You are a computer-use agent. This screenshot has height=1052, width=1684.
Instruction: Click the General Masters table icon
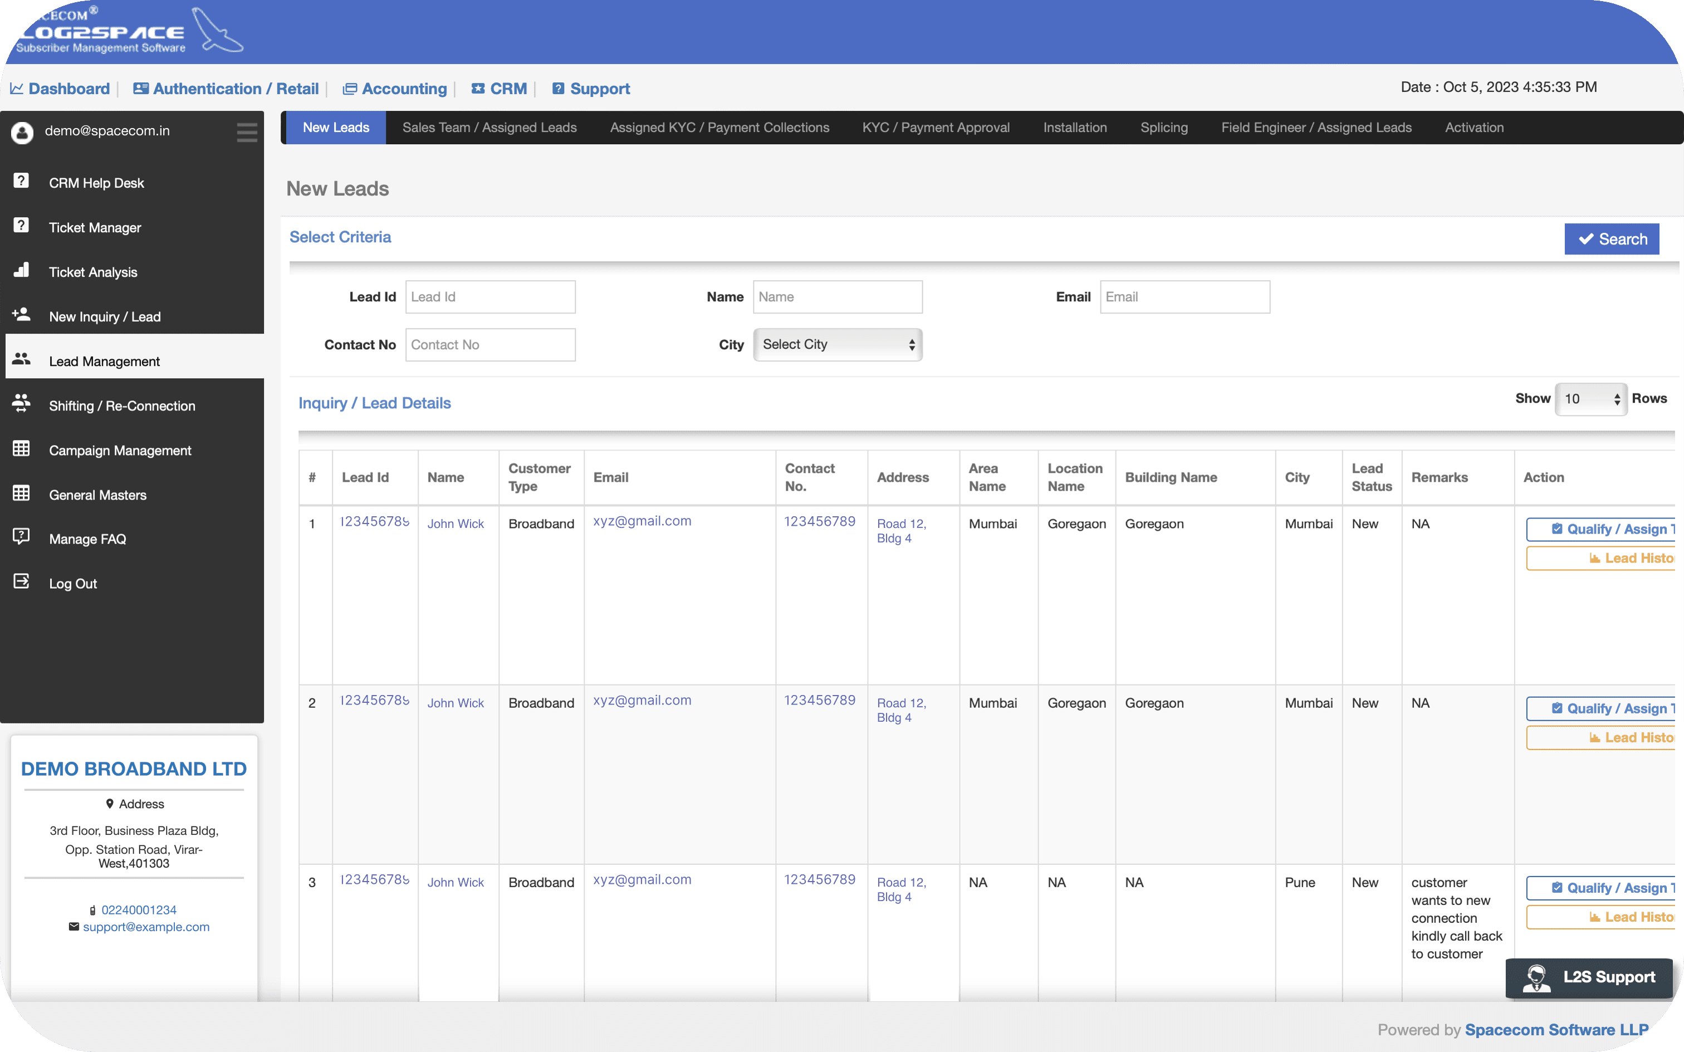[x=21, y=493]
